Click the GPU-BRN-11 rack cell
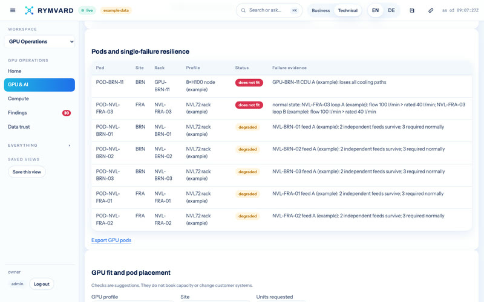The width and height of the screenshot is (484, 302). click(162, 86)
